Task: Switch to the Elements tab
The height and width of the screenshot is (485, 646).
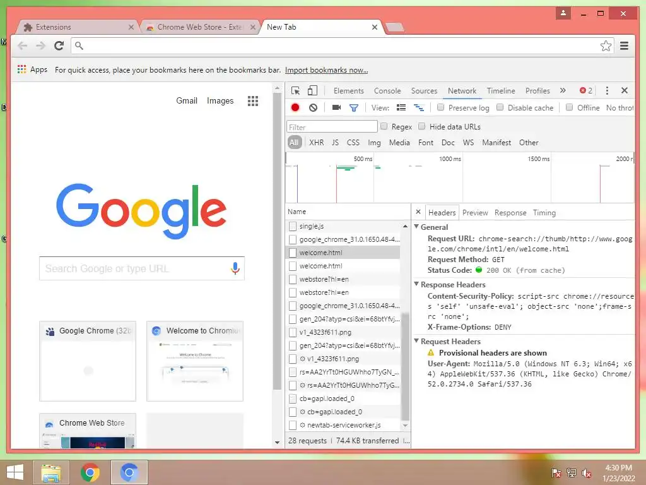Action: (348, 91)
